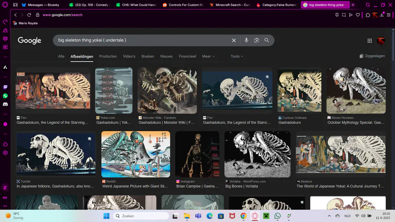Open the Opera GX main menu logo

pyautogui.click(x=5, y=5)
